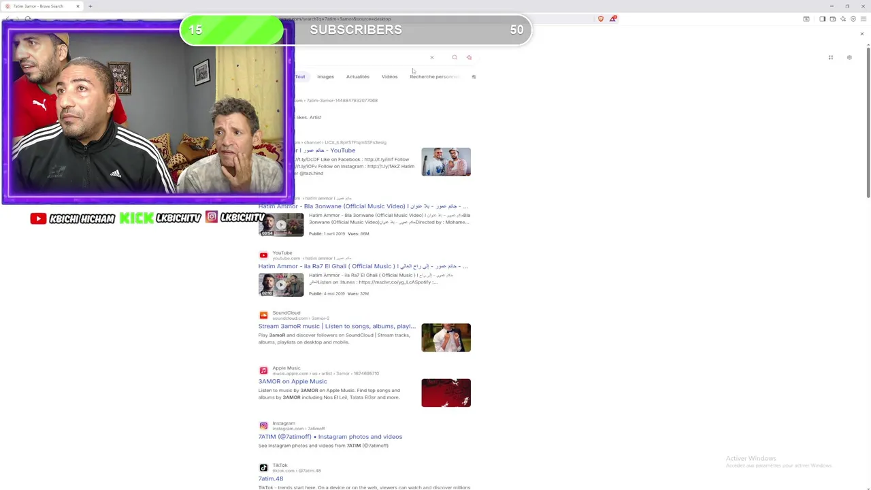Viewport: 871px width, 490px height.
Task: Open the Brave Search settings gear
Action: point(849,57)
